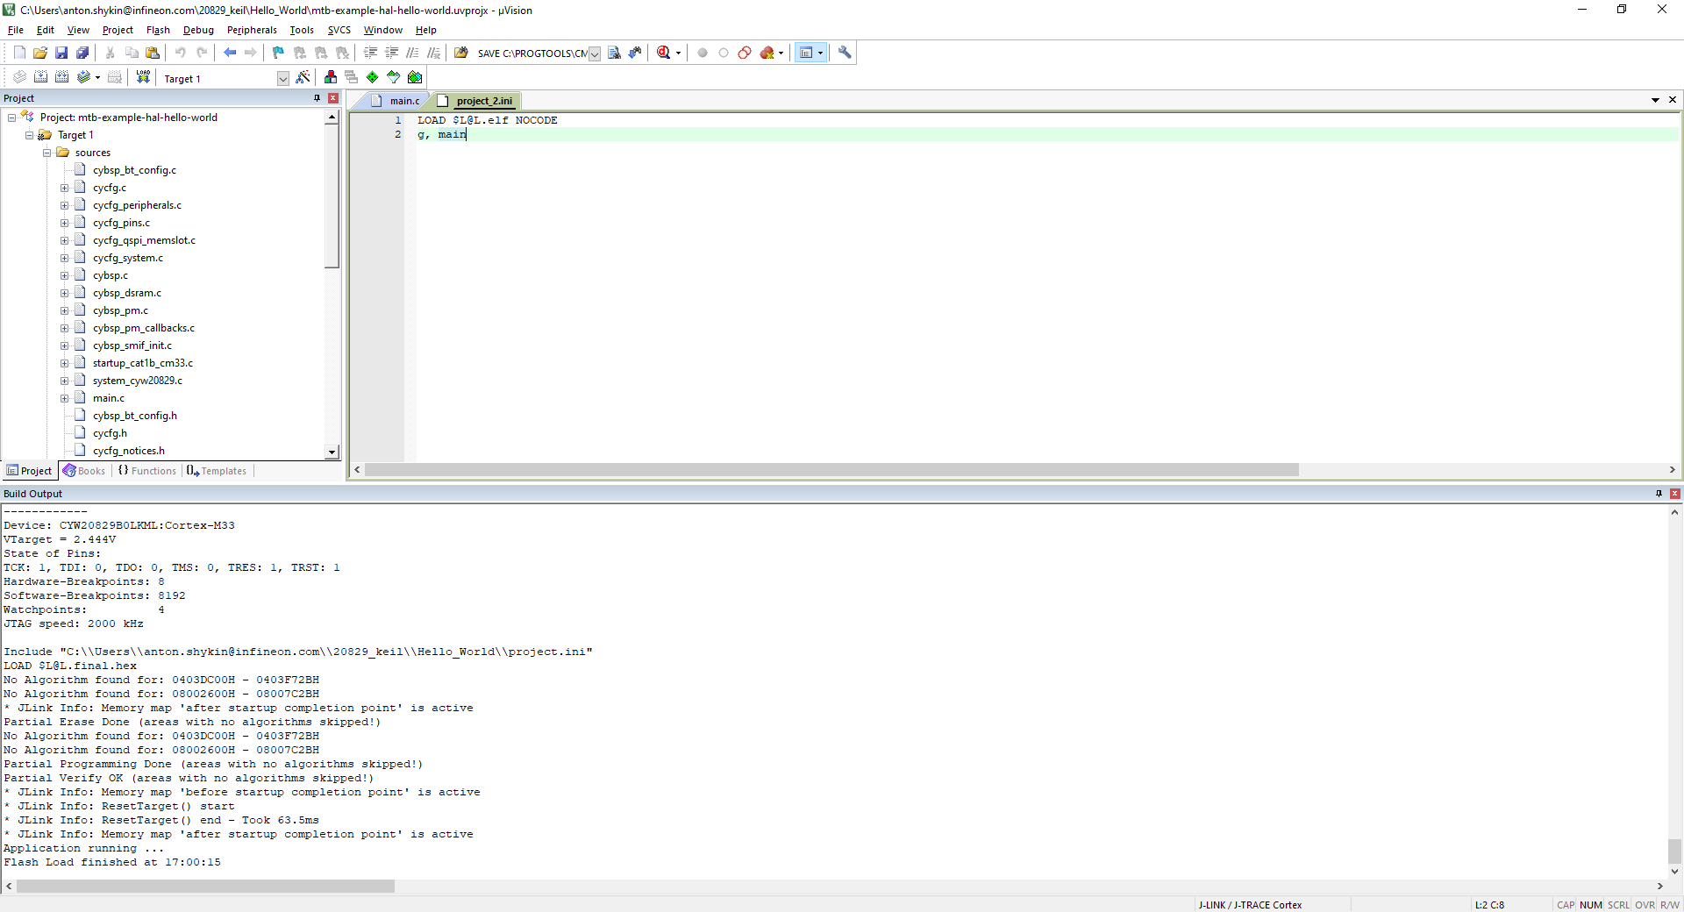Cut the selected text
Image resolution: width=1684 pixels, height=912 pixels.
tap(111, 53)
